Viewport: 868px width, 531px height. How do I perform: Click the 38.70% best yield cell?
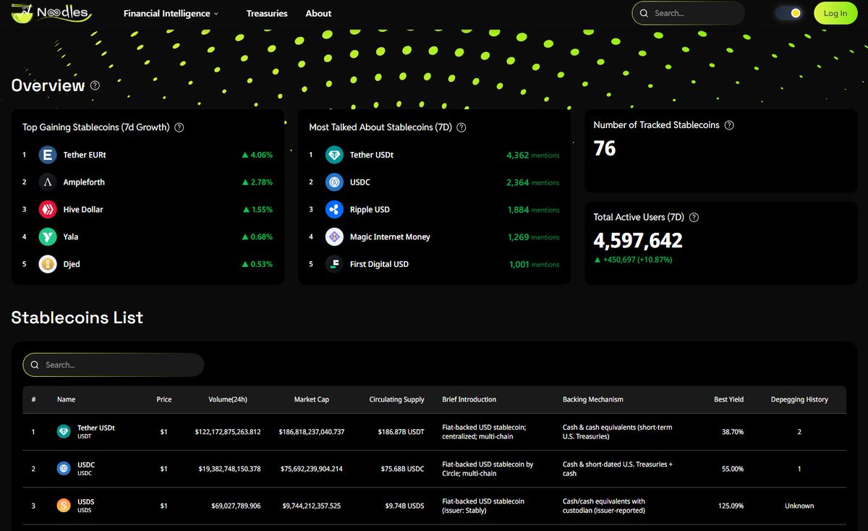731,432
